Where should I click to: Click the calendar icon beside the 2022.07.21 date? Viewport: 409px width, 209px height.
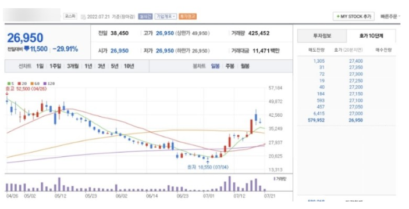tap(83, 17)
